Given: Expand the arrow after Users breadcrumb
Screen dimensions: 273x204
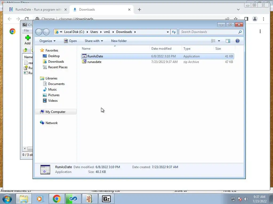Looking at the screenshot, I should click(101, 32).
